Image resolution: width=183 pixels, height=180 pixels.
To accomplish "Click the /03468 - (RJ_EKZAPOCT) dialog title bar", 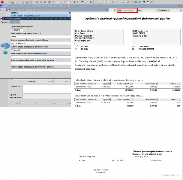I will pos(35,18).
